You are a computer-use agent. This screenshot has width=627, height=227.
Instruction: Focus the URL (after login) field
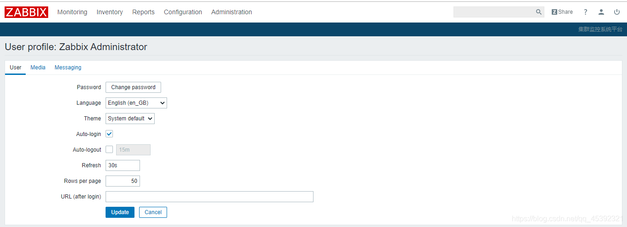(x=209, y=197)
